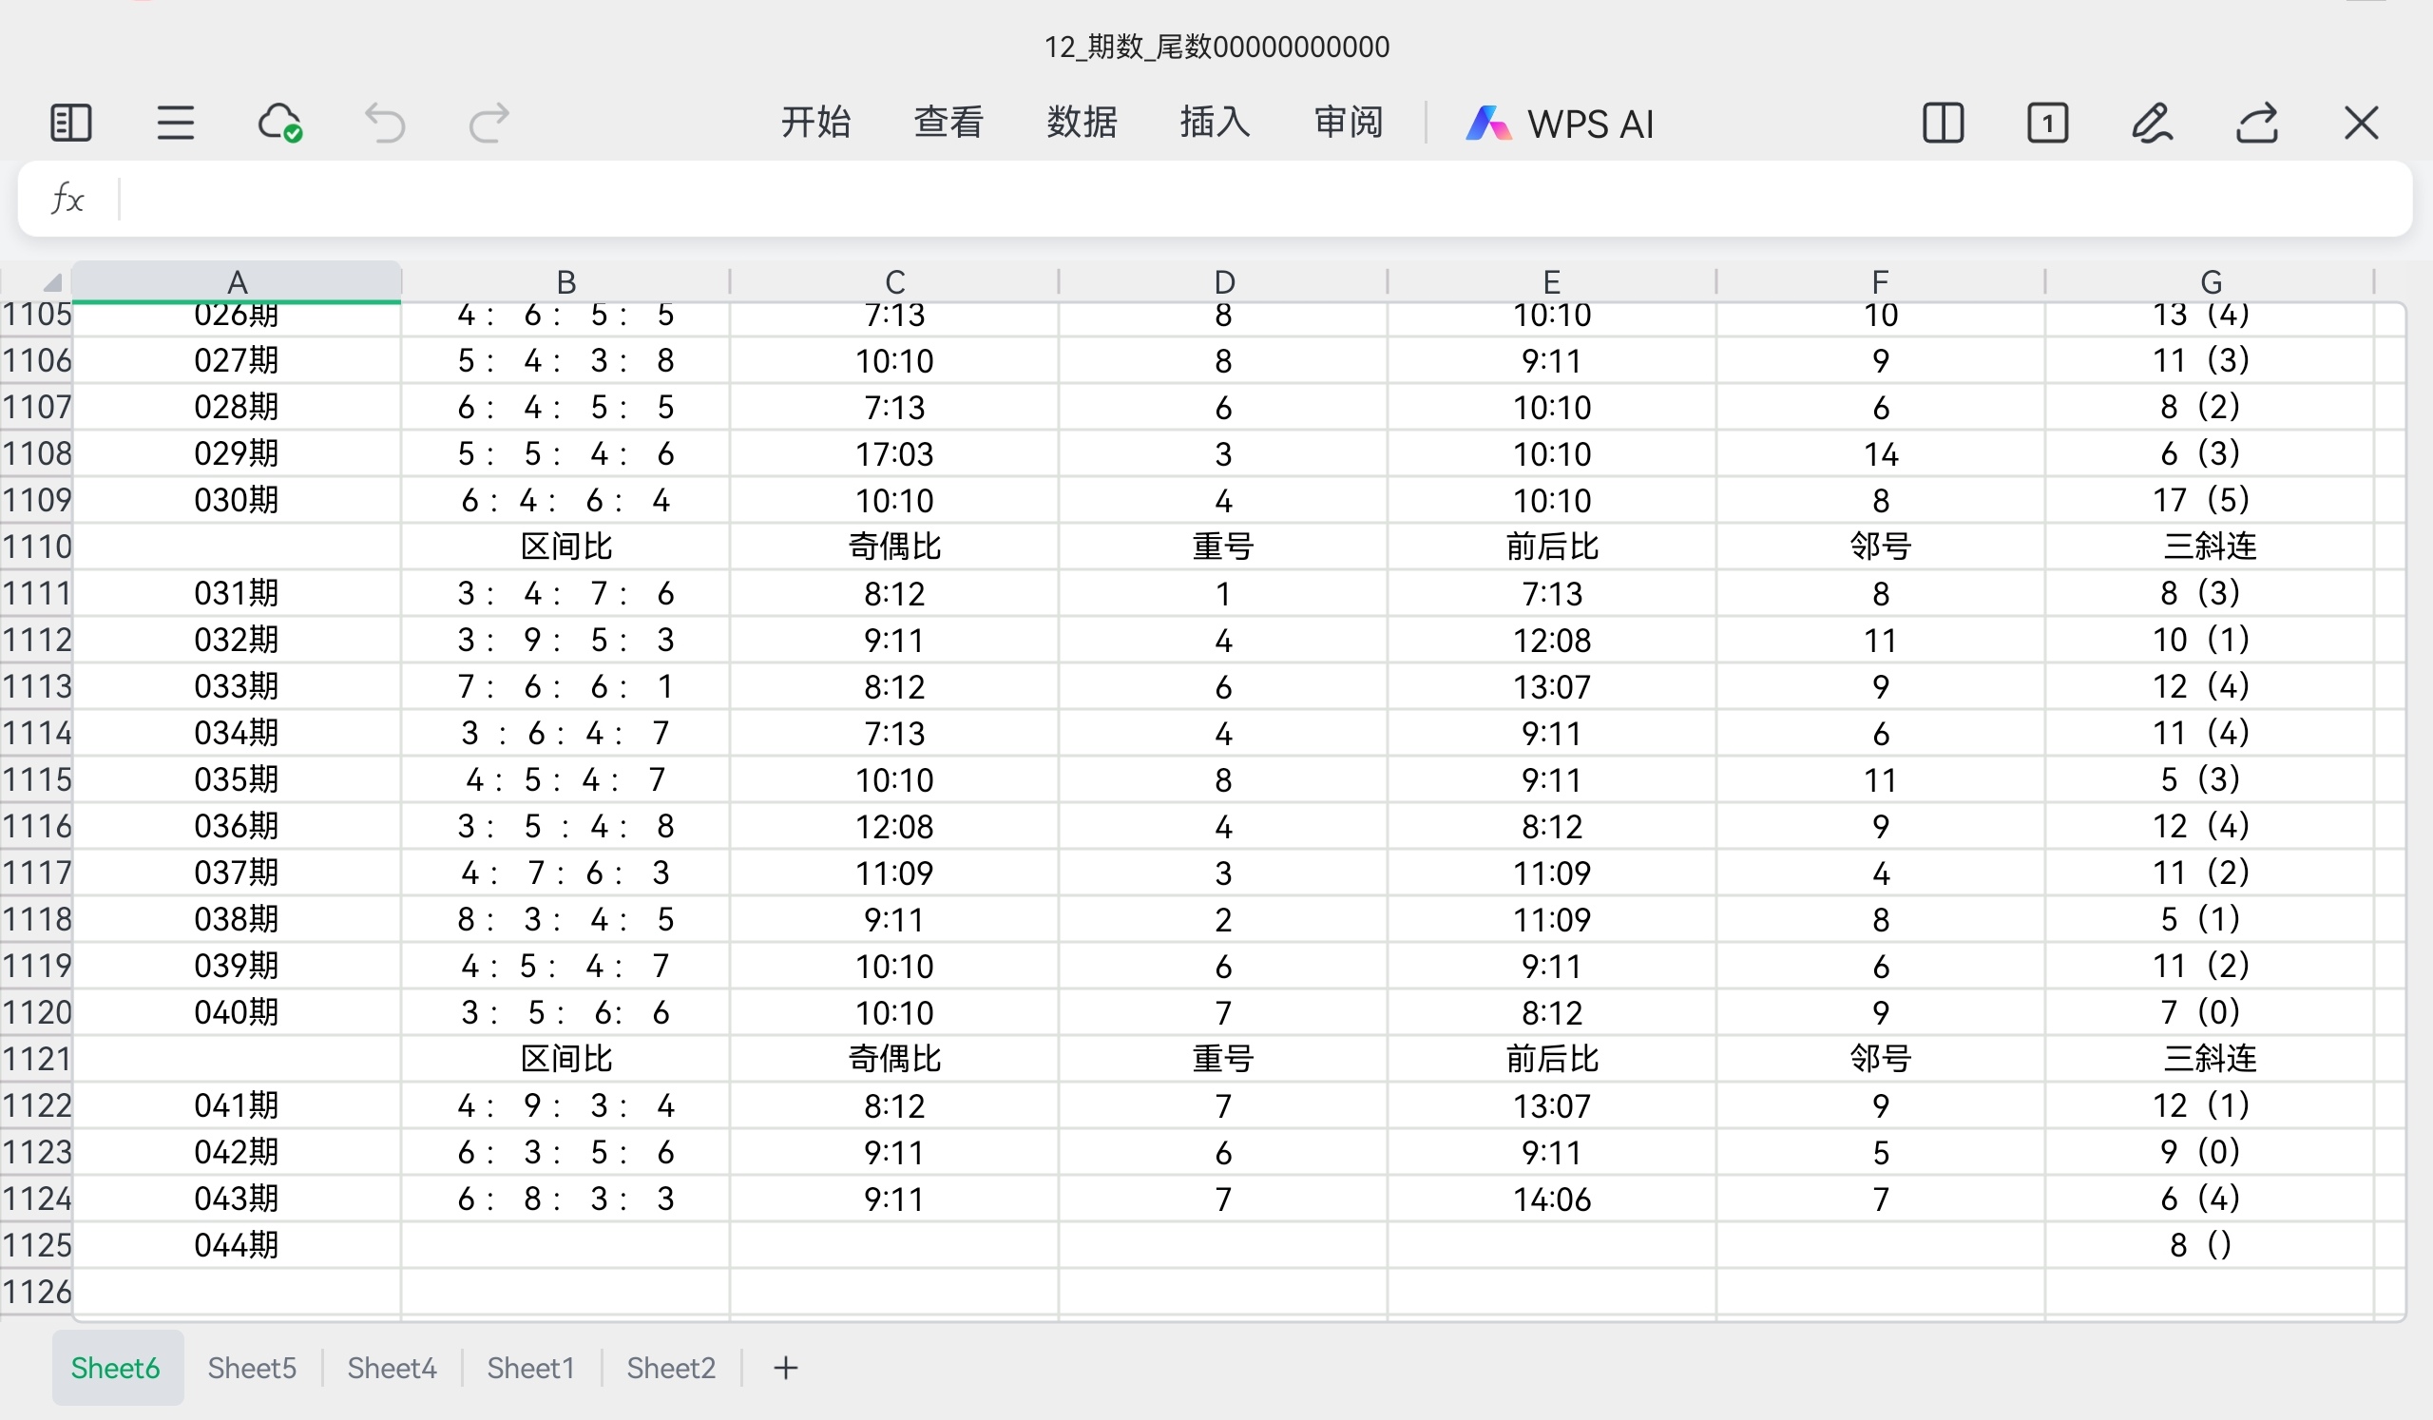This screenshot has height=1420, width=2433.
Task: Click the cloud sync status icon
Action: click(x=280, y=124)
